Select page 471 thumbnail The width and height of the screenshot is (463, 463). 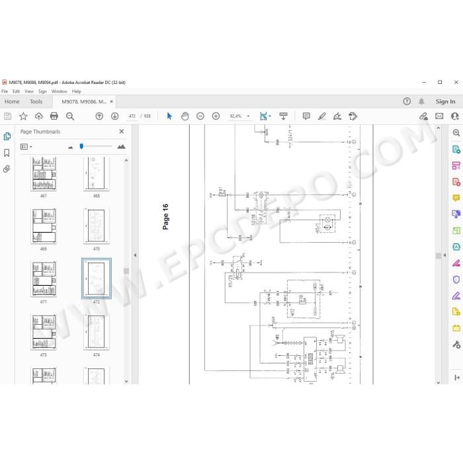(44, 278)
